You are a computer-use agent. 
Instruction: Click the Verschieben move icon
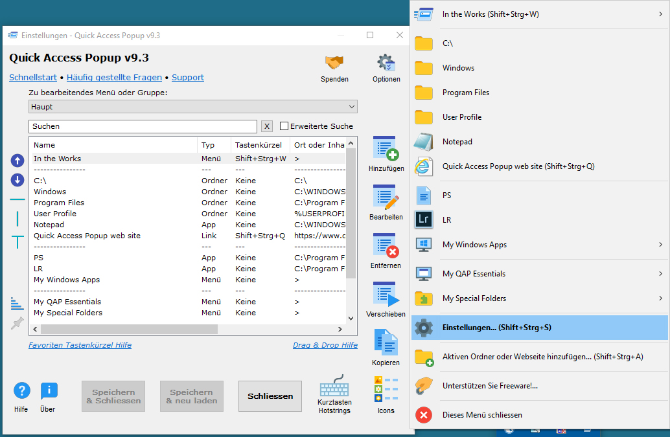(x=386, y=295)
